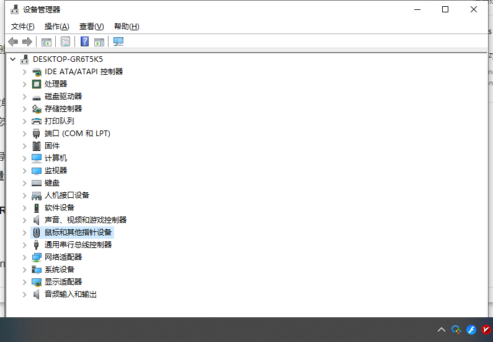Open the 帮助(H) menu
Viewport: 493px width, 342px height.
coord(127,27)
